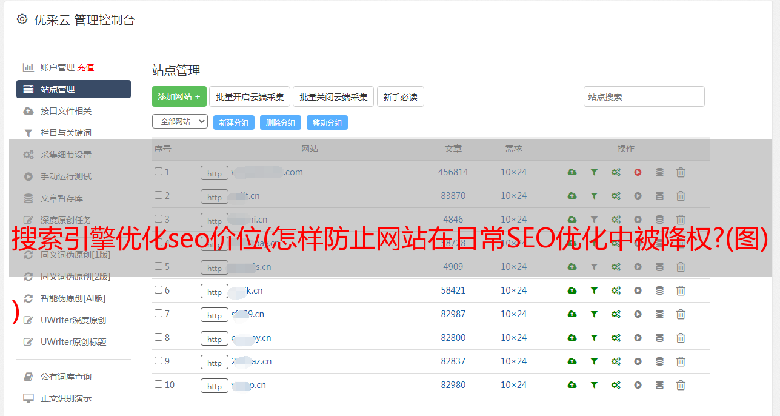This screenshot has width=780, height=416.
Task: Open filter icon in row 6
Action: [594, 290]
